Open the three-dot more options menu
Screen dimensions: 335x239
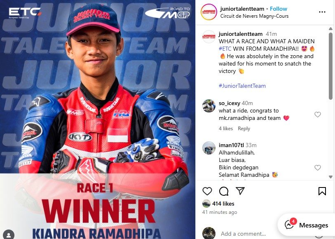(322, 12)
